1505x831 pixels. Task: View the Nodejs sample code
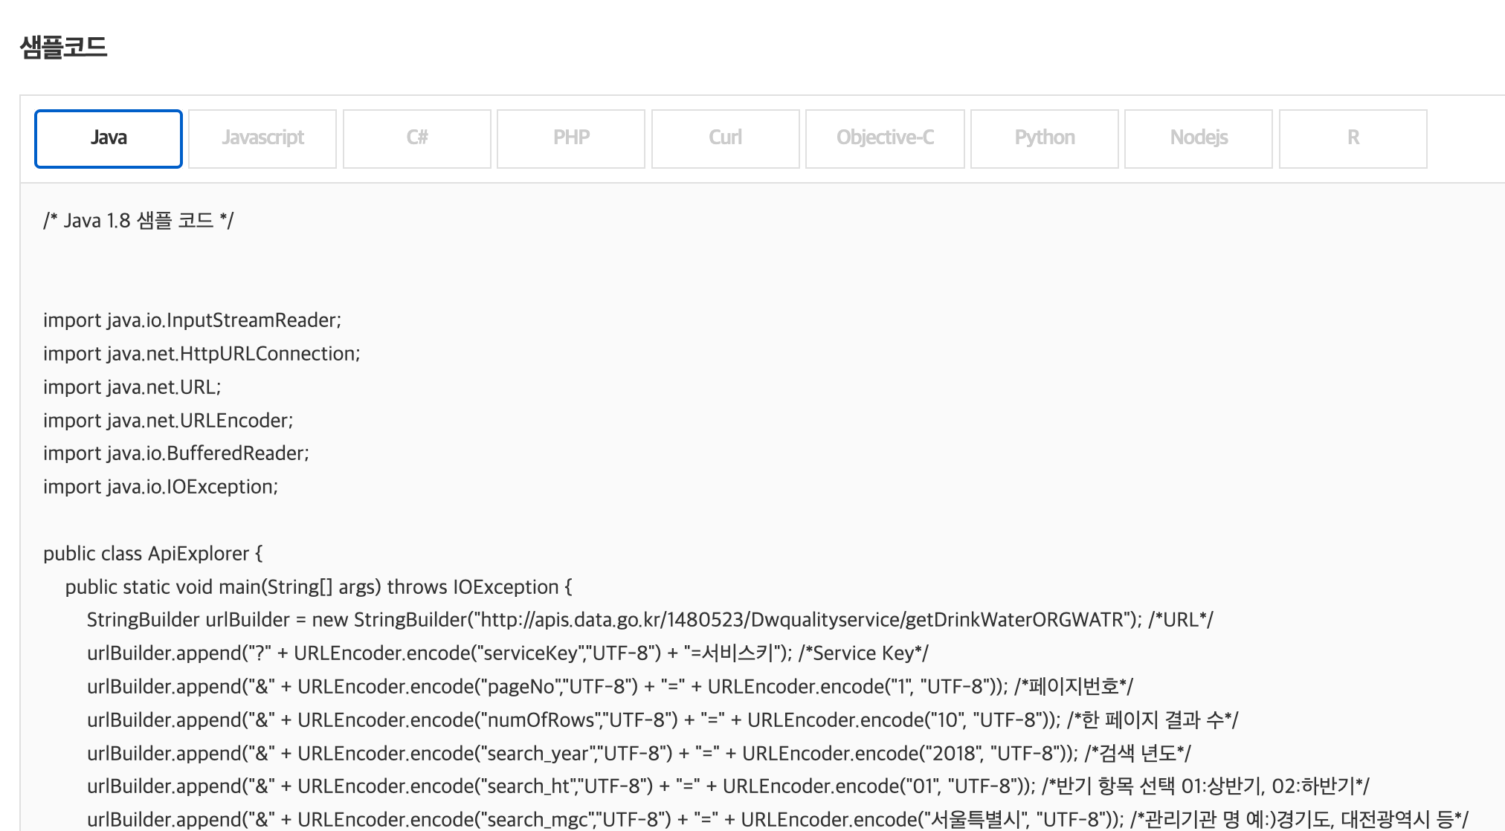click(1198, 138)
